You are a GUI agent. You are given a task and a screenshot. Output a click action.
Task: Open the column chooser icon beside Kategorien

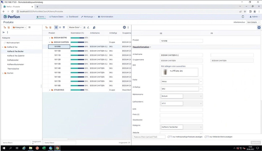point(29,28)
